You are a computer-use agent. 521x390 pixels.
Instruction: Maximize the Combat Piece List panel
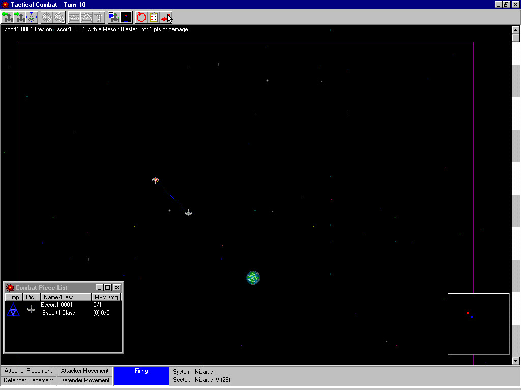click(108, 288)
